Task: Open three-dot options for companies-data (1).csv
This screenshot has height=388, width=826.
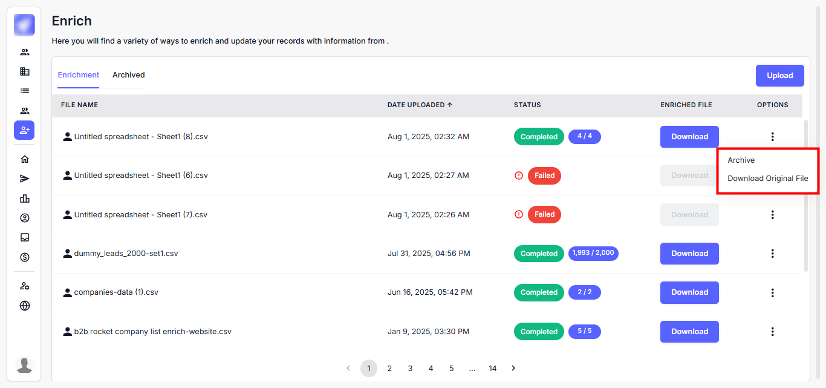Action: point(772,292)
